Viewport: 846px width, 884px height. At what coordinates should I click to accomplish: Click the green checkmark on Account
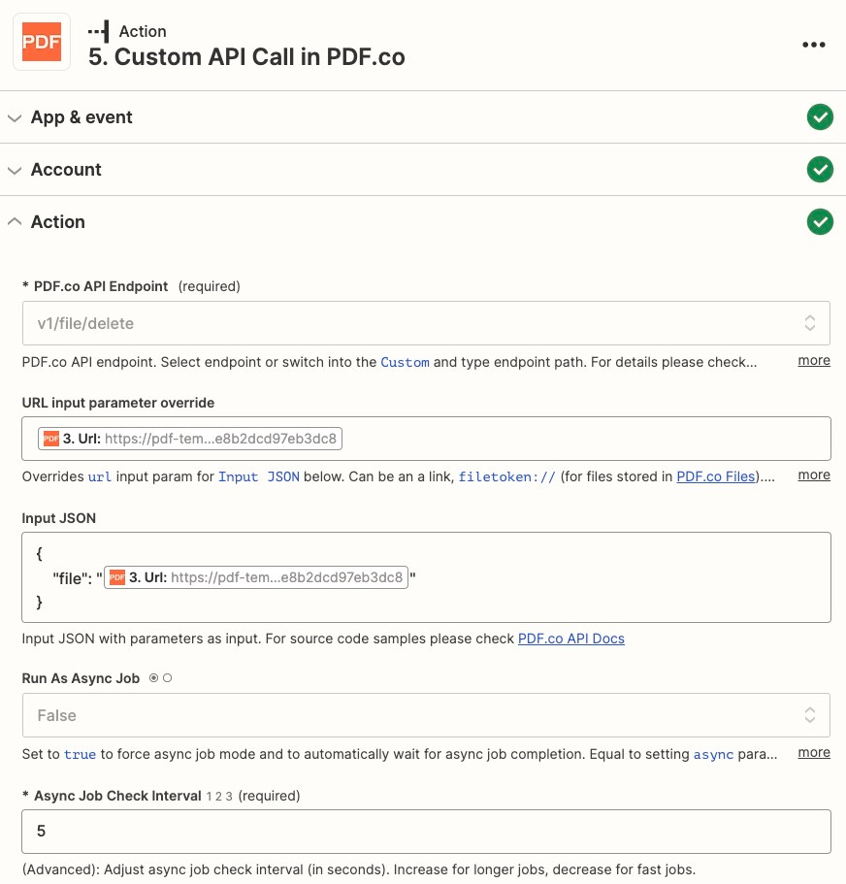821,169
